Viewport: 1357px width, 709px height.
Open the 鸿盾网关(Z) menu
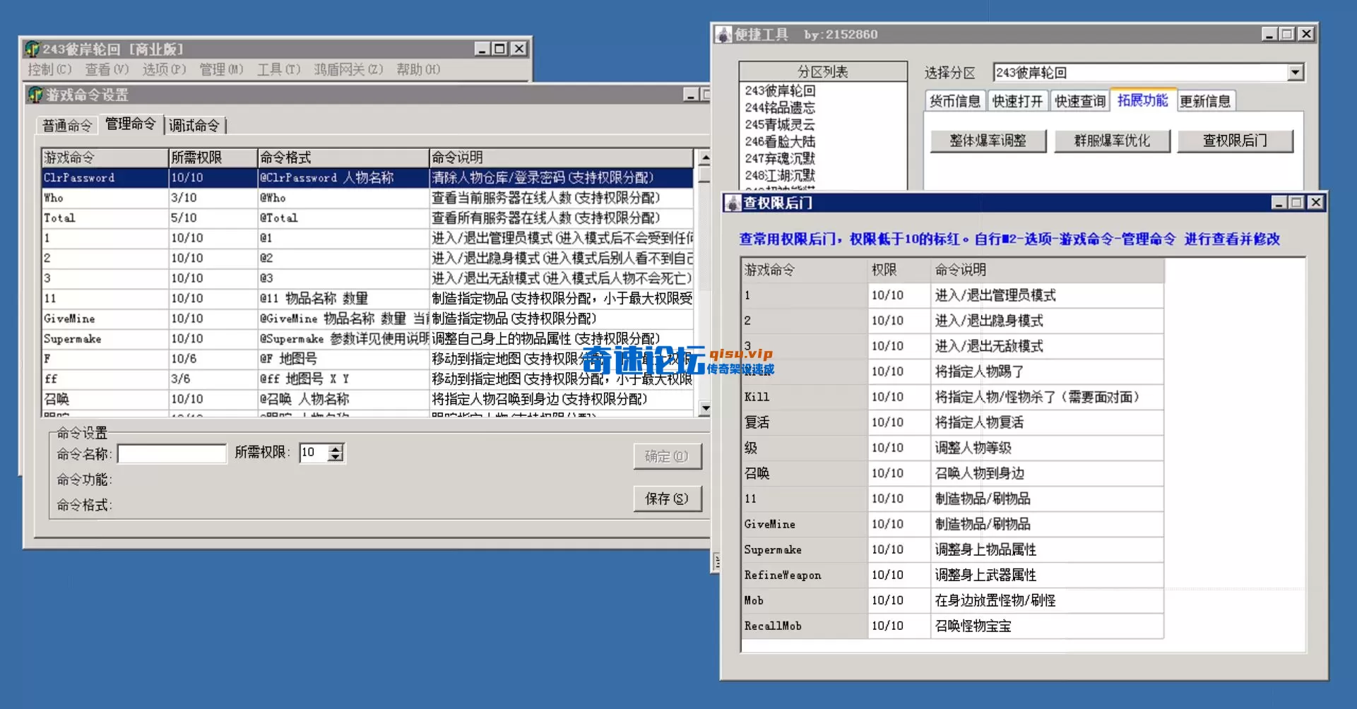tap(350, 69)
